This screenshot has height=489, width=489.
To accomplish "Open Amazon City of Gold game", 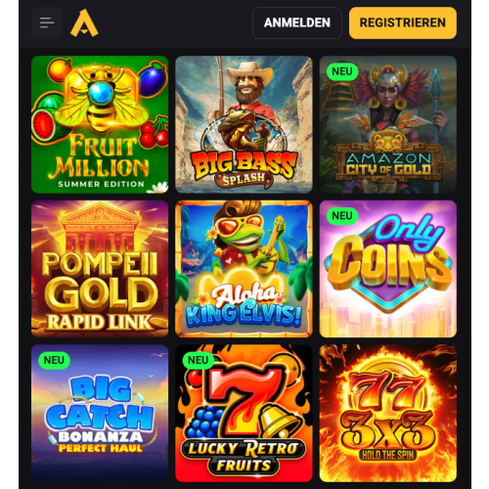I will coord(388,124).
